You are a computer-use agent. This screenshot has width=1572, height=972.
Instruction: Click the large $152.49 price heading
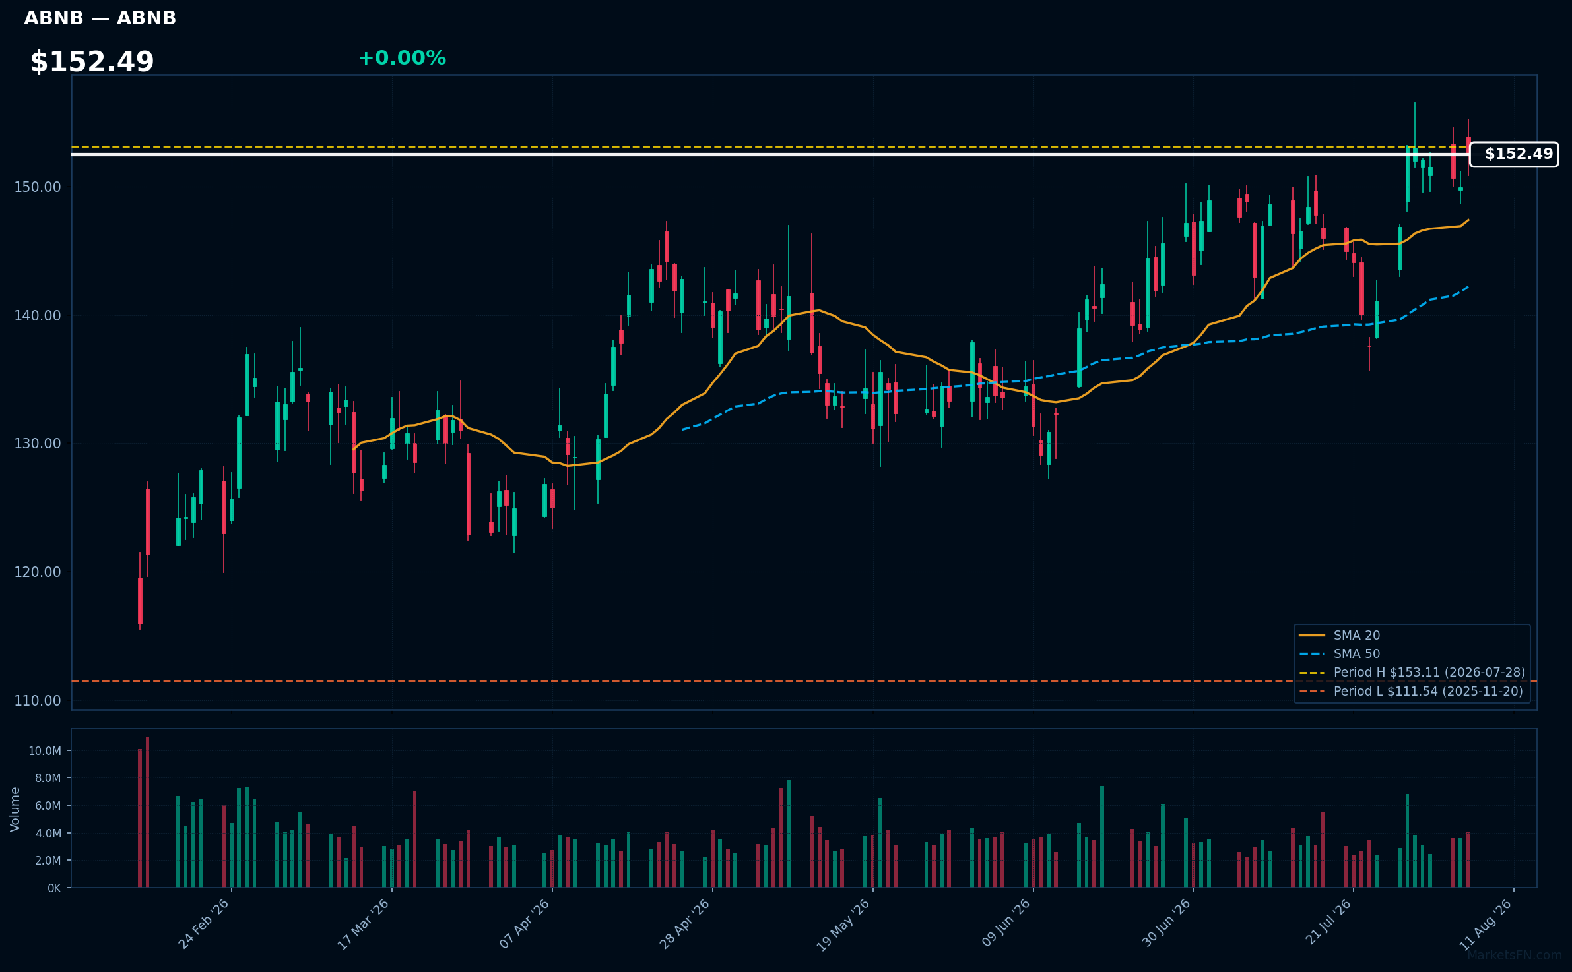pos(92,61)
